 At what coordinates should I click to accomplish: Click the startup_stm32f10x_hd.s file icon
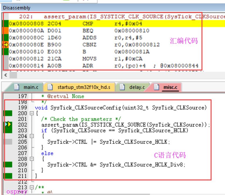tap(50, 87)
